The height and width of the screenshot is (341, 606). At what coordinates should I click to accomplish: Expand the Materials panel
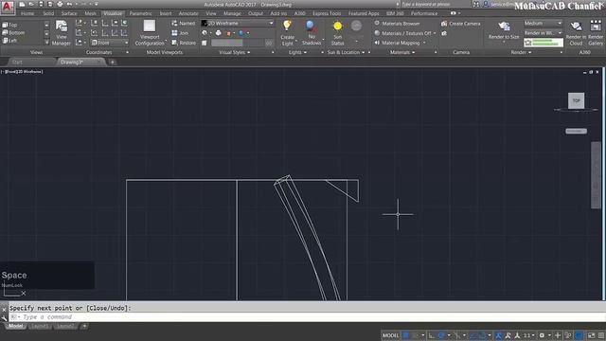402,52
